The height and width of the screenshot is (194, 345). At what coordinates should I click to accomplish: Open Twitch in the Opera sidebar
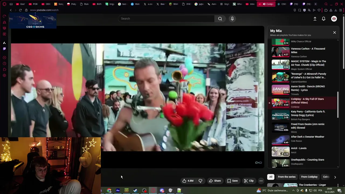click(x=4, y=49)
